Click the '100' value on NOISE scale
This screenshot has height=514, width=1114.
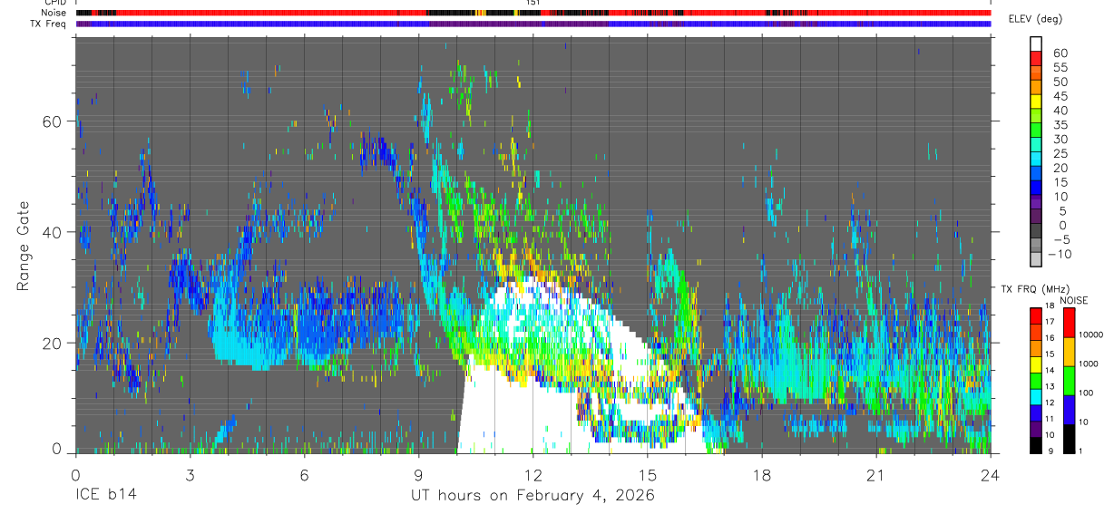click(1086, 393)
